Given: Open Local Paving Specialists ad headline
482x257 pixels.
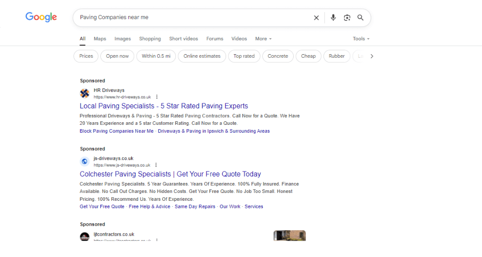Looking at the screenshot, I should click(164, 106).
